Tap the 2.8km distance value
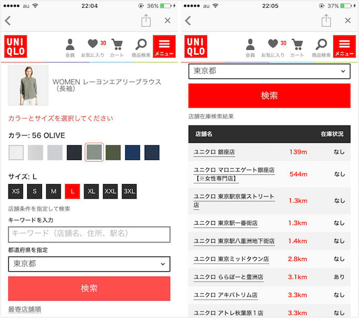359x318 pixels. pos(297,259)
